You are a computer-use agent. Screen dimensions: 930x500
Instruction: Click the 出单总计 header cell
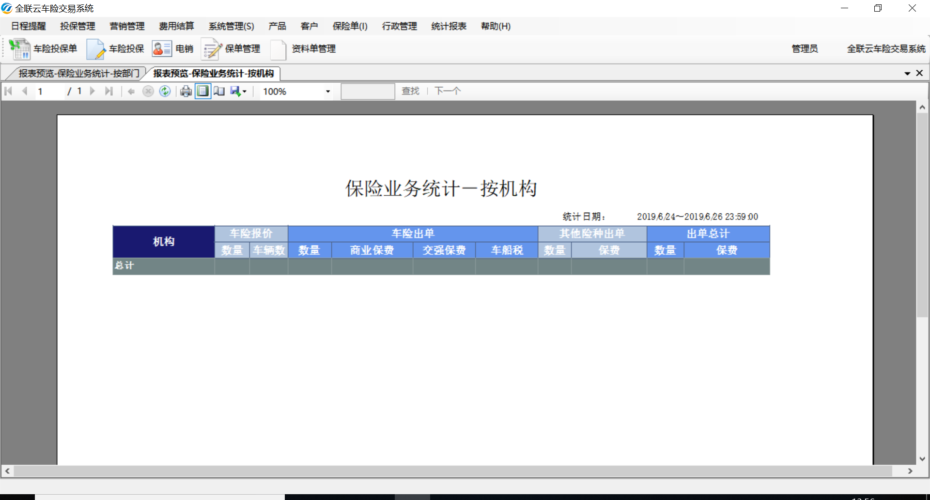[x=708, y=234]
